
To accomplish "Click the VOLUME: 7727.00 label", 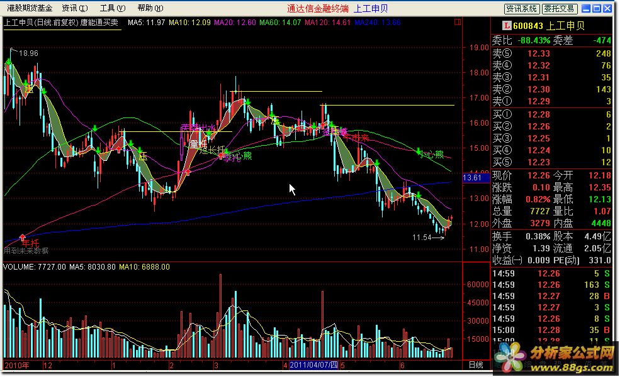I will pos(35,267).
